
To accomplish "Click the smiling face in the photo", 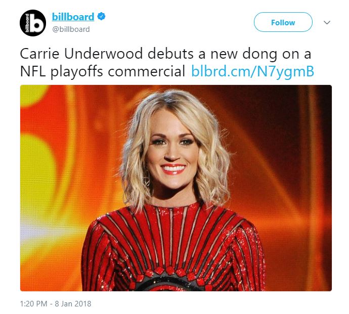I will click(x=172, y=154).
